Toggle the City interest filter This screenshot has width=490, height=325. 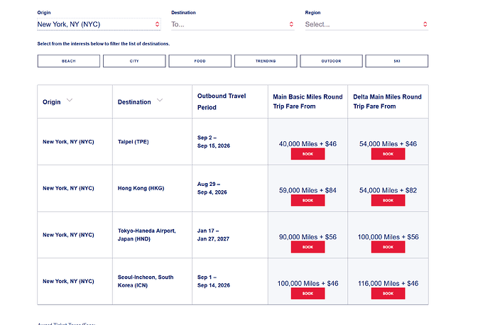pos(134,61)
